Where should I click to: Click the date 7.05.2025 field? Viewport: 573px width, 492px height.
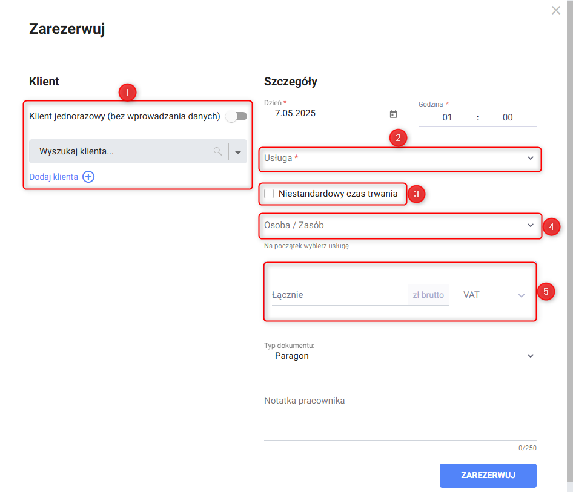(321, 114)
